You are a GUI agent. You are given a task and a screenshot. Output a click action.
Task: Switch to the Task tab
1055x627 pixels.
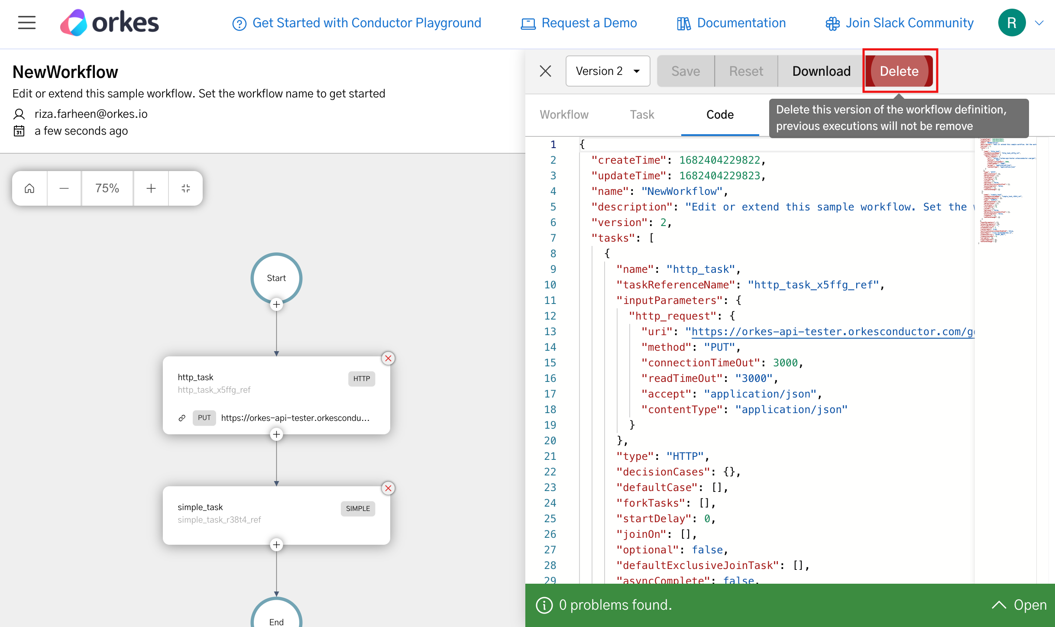[642, 114]
